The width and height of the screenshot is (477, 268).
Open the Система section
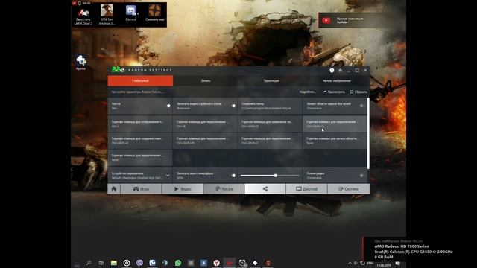pos(349,188)
